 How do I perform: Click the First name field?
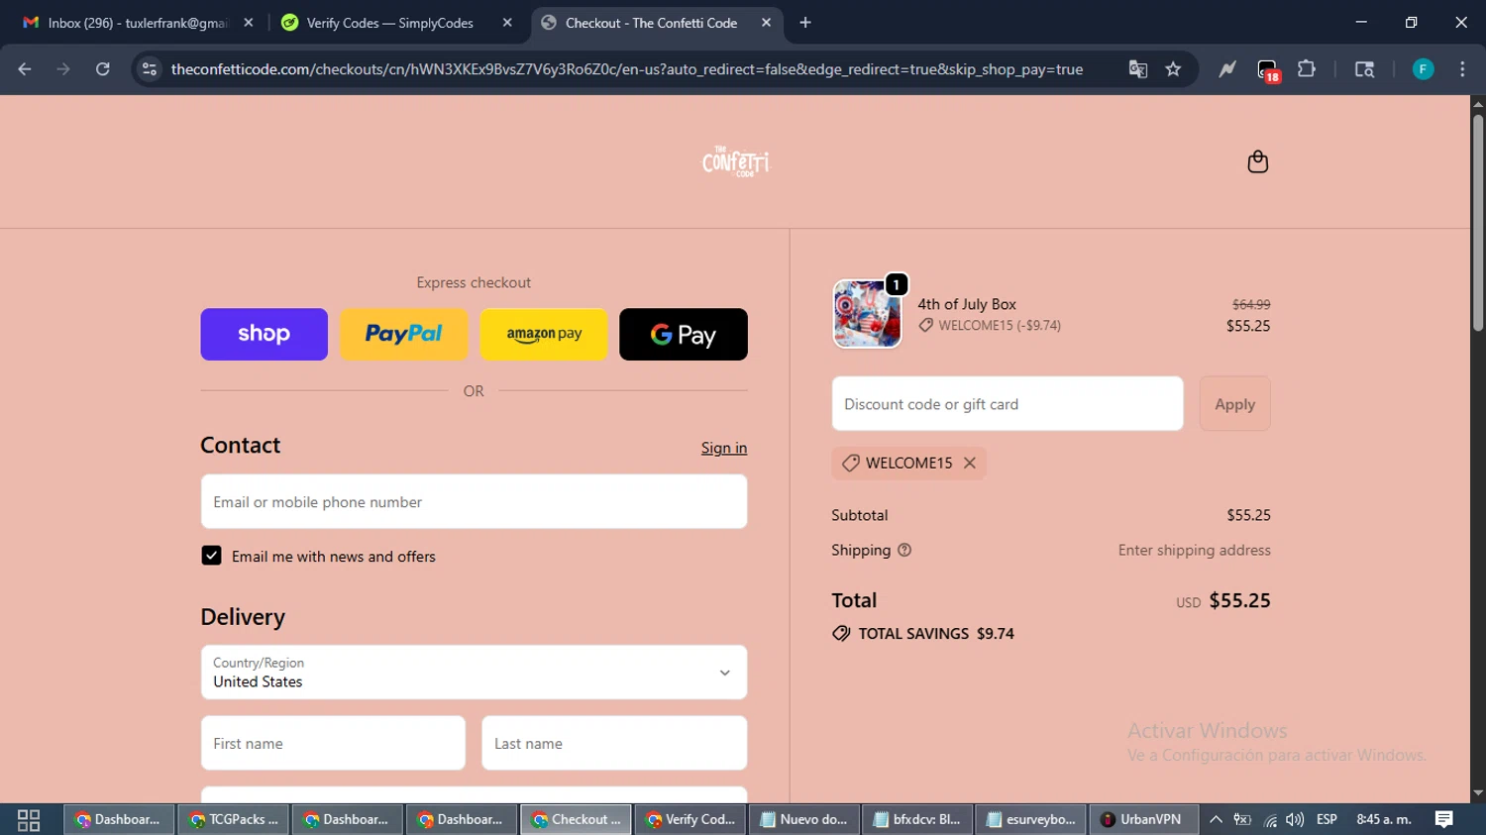click(333, 743)
